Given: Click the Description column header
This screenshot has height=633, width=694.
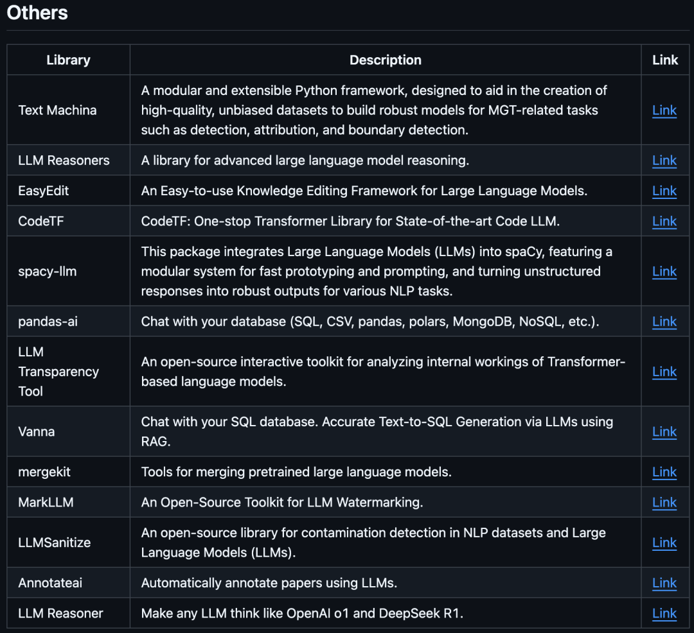Looking at the screenshot, I should (386, 60).
